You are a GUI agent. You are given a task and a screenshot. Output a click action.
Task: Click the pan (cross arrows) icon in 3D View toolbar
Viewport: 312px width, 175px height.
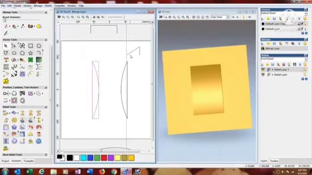(170, 17)
